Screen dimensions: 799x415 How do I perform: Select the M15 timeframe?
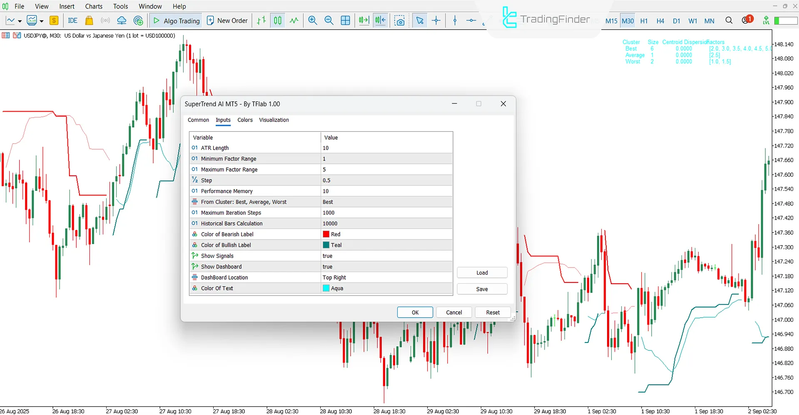(611, 20)
